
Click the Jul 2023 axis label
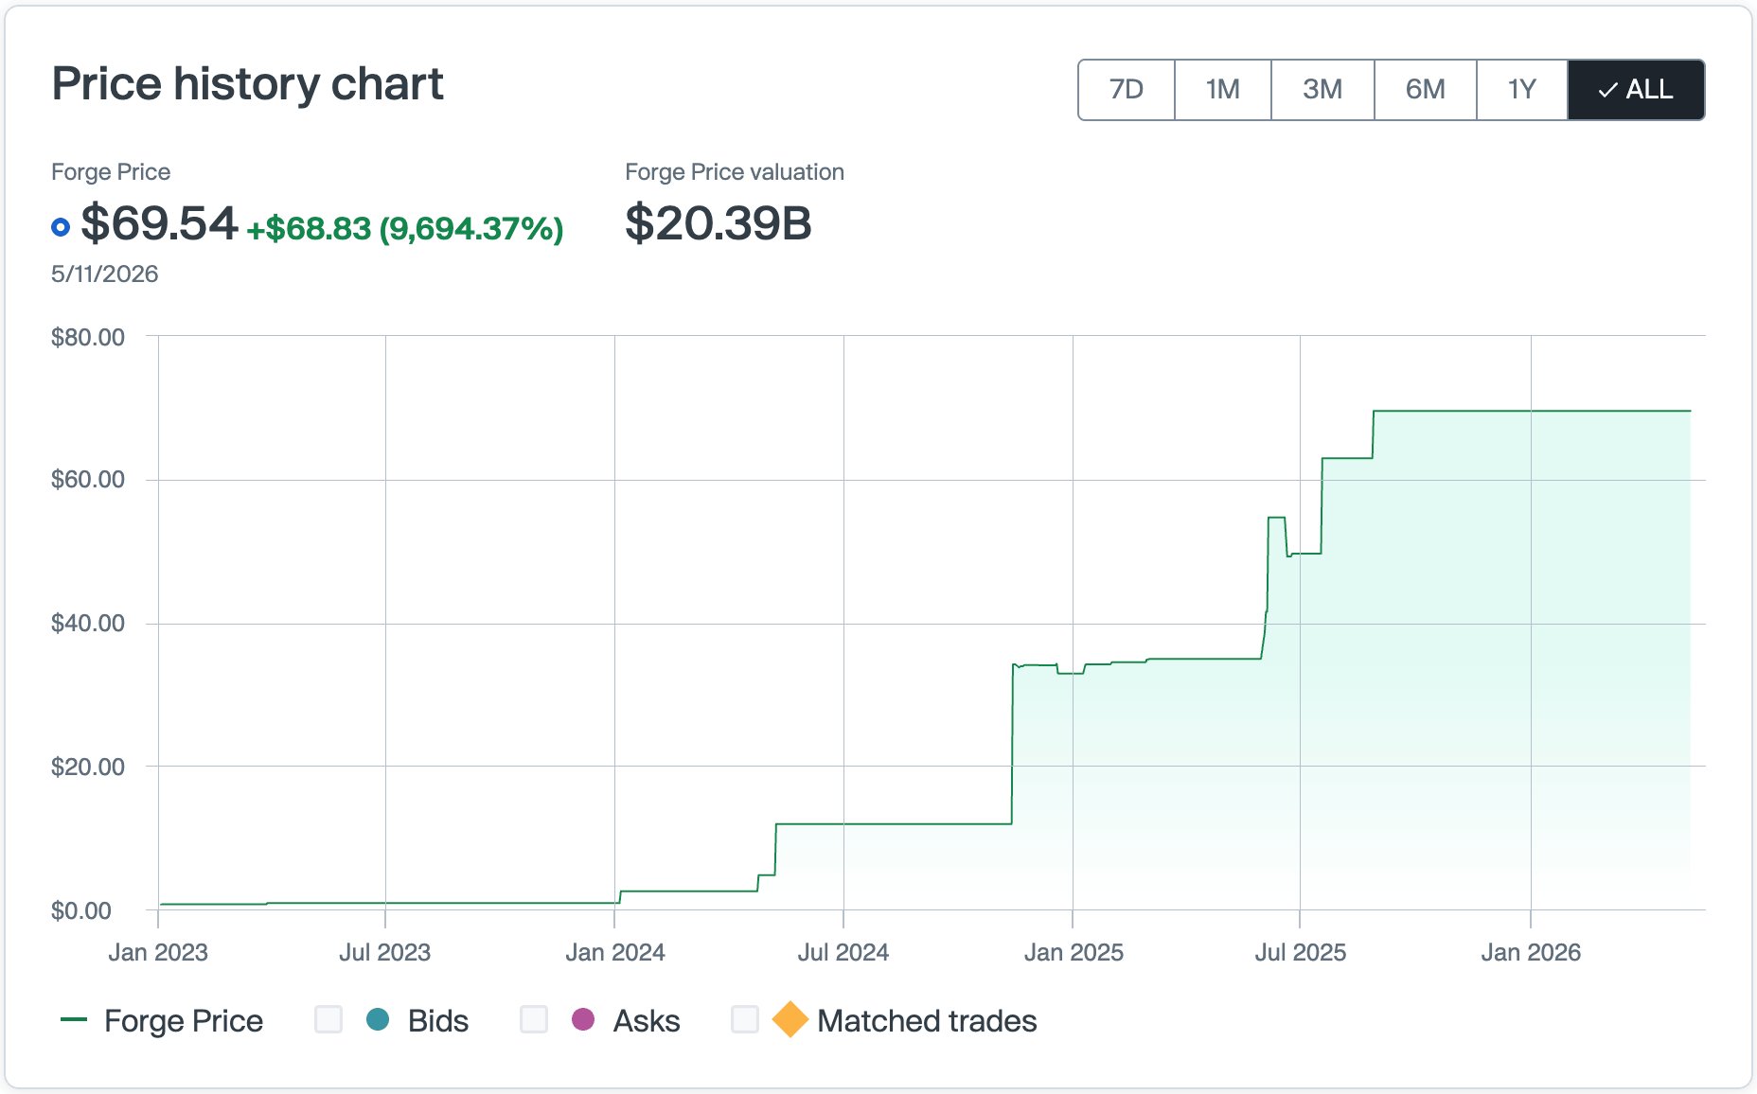pyautogui.click(x=385, y=953)
